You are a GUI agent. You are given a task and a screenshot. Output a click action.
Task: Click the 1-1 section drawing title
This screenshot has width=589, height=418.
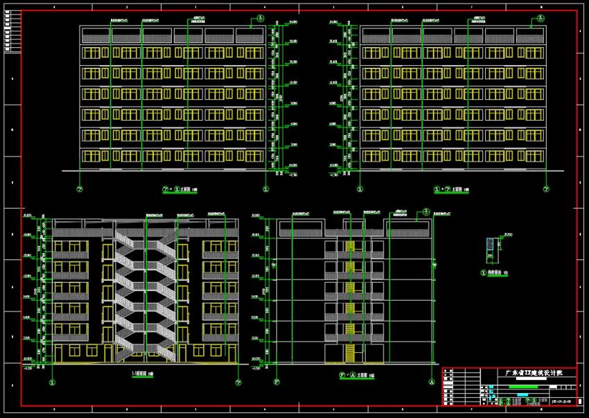[x=144, y=374]
